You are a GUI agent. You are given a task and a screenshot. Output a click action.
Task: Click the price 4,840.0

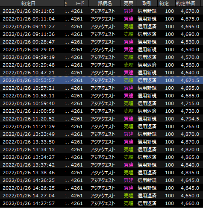pos(190,165)
